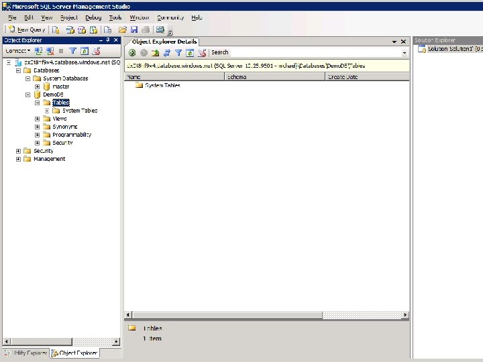Open the Debug menu

[x=93, y=17]
